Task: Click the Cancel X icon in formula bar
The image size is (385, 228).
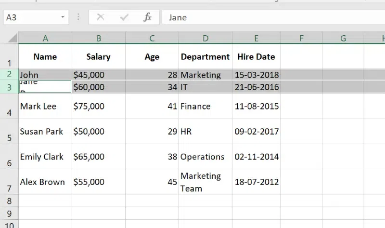Action: click(x=100, y=17)
